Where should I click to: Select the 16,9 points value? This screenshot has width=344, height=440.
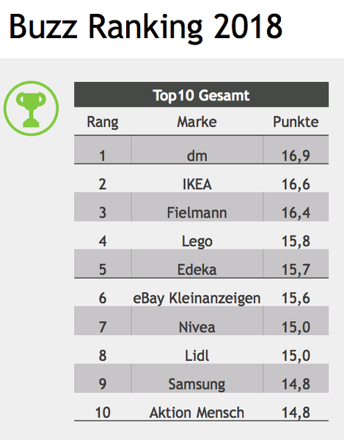296,156
